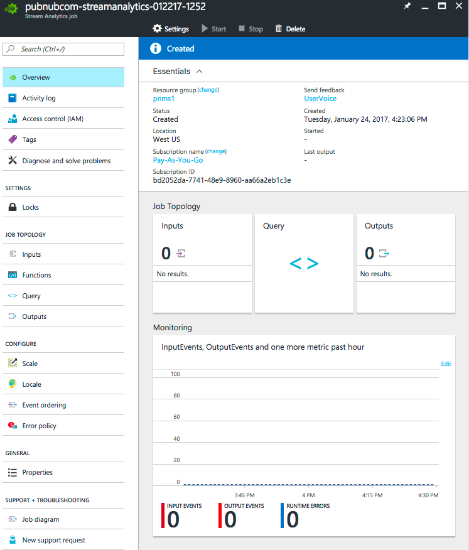Screen dimensions: 469x550
Task: Pin the blade with the pin icon
Action: pos(407,6)
